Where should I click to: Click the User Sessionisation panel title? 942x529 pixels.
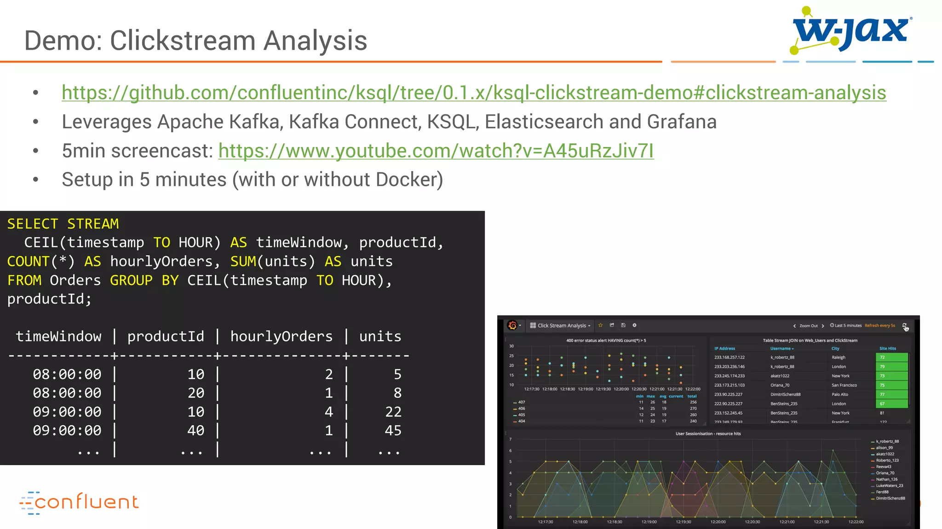click(x=708, y=433)
